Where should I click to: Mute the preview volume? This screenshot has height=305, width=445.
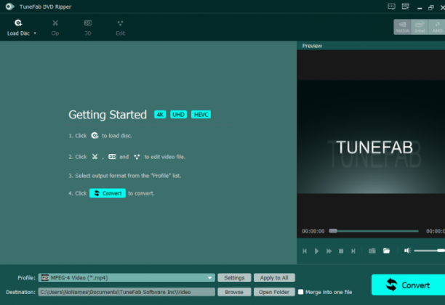point(407,251)
